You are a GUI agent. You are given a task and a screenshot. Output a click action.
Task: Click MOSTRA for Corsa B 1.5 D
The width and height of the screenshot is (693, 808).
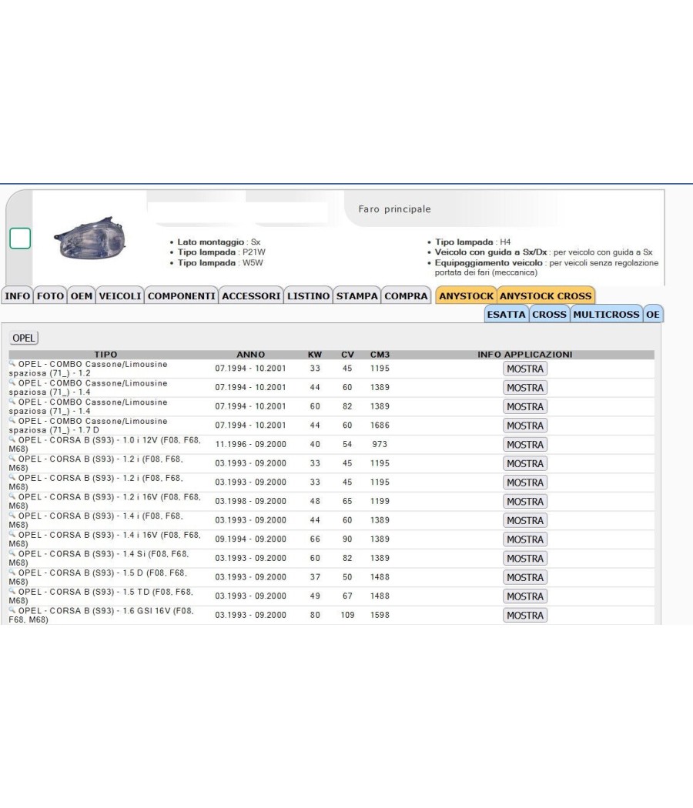point(525,578)
